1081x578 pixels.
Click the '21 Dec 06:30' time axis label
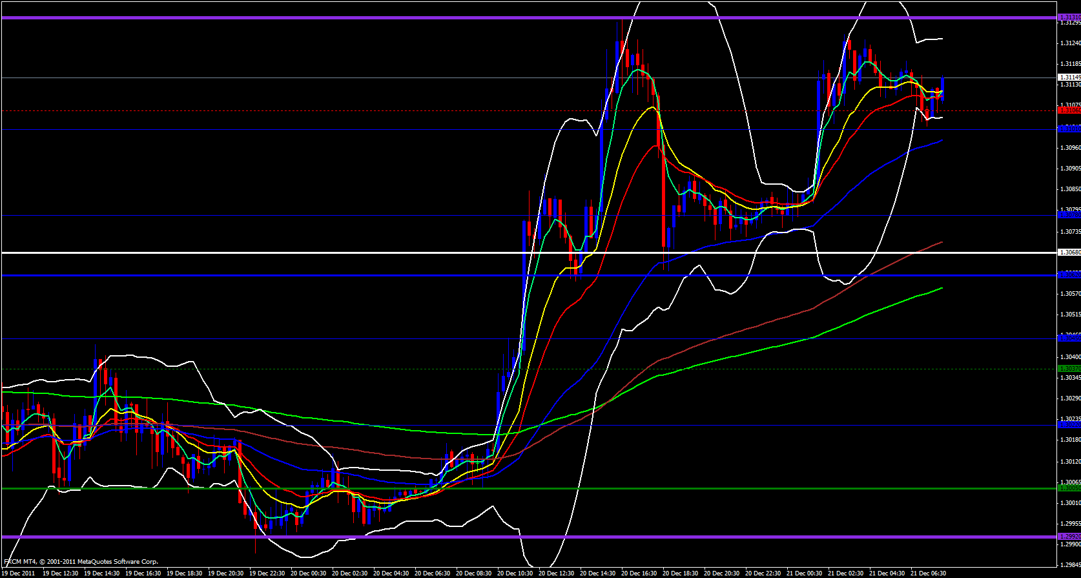point(928,573)
